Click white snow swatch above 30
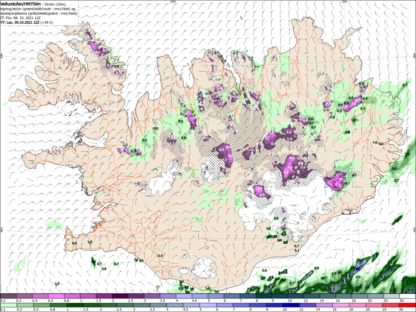 pyautogui.click(x=407, y=296)
